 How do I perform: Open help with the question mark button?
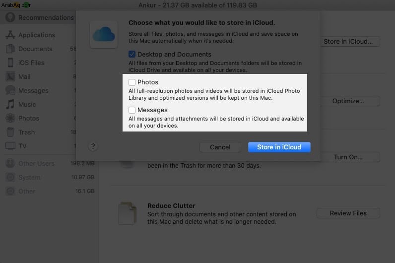(93, 146)
